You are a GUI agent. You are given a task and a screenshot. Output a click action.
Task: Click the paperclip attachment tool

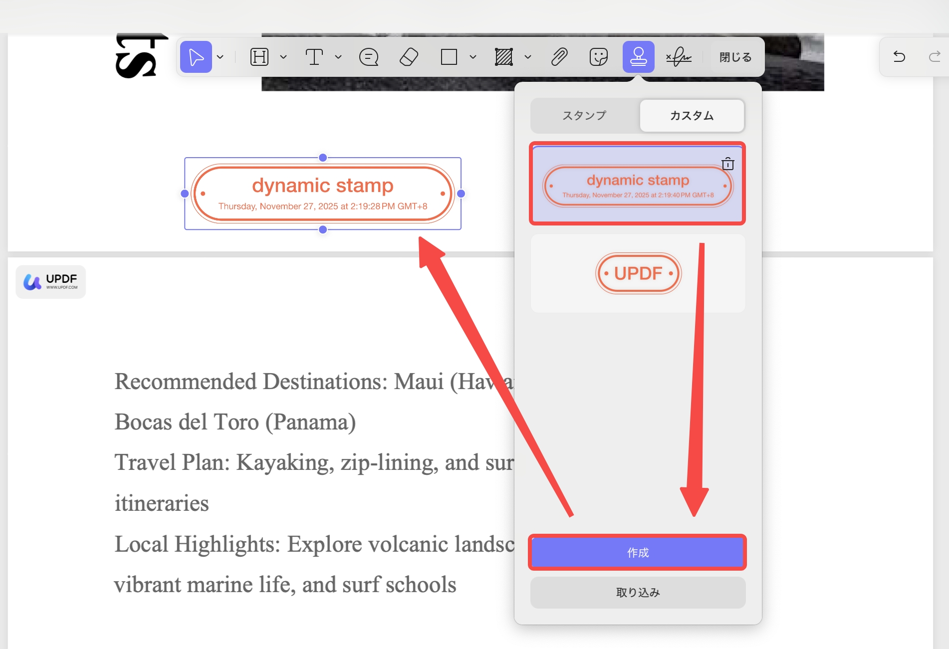click(x=559, y=57)
